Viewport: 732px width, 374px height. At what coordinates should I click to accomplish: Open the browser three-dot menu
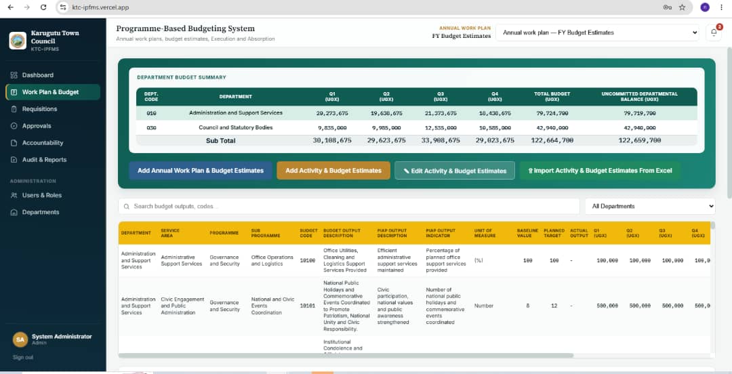[x=722, y=7]
